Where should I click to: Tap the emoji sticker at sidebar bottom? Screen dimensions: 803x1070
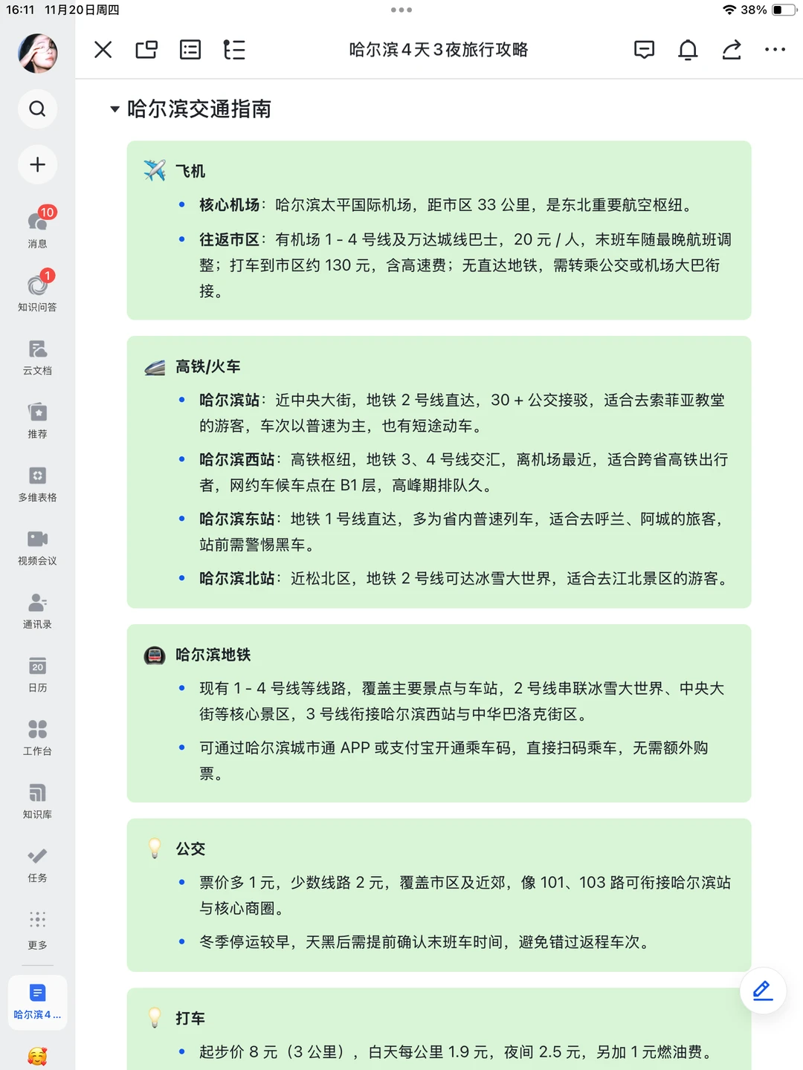pos(37,1054)
